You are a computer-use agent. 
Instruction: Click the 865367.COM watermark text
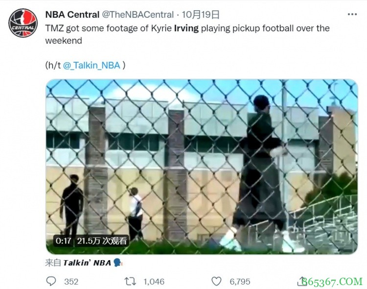[332, 282]
